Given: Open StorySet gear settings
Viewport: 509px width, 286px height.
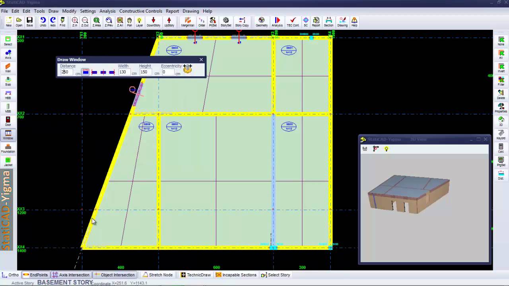Looking at the screenshot, I should pyautogui.click(x=226, y=22).
